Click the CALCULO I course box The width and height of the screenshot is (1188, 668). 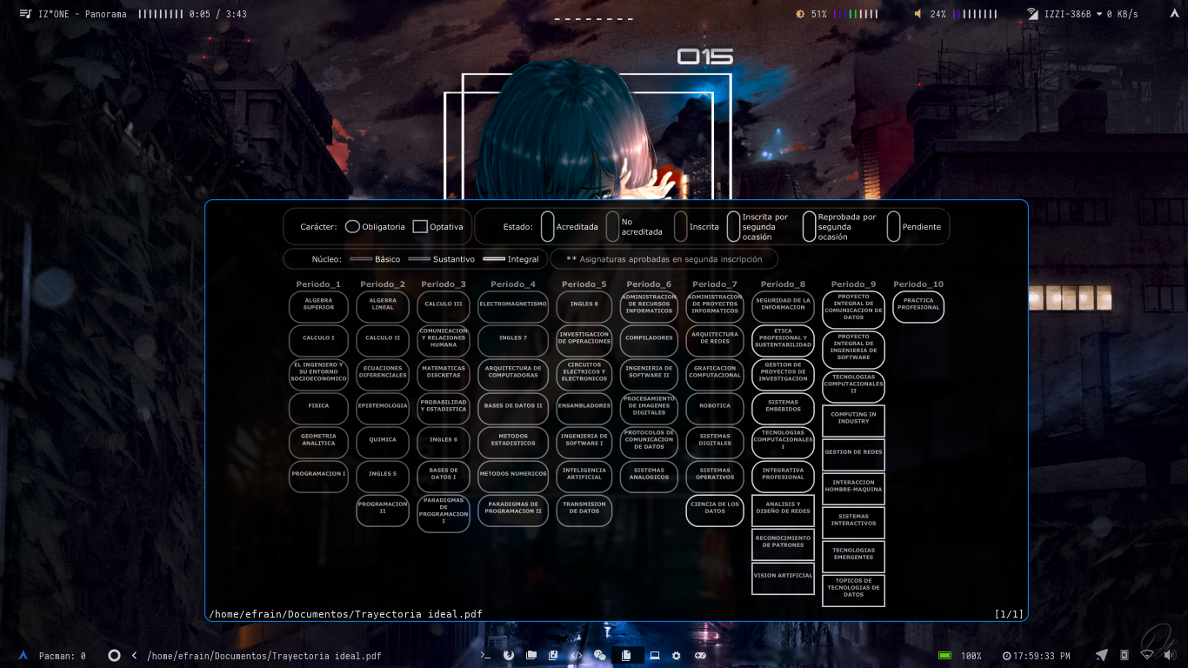click(318, 340)
